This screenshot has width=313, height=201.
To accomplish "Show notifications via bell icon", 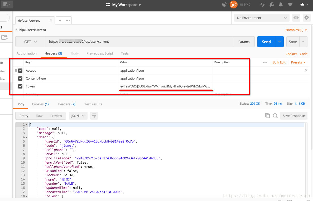I will [281, 4].
